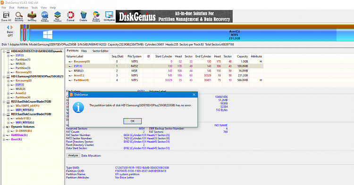Select Partition(3) under HD0
Image resolution: width=354 pixels, height=185 pixels.
tap(23, 68)
